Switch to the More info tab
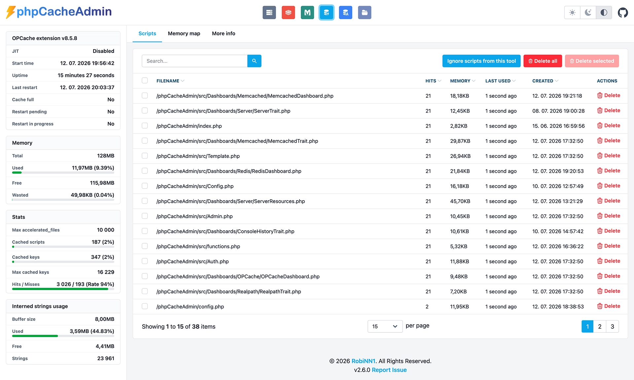This screenshot has width=634, height=380. 224,33
